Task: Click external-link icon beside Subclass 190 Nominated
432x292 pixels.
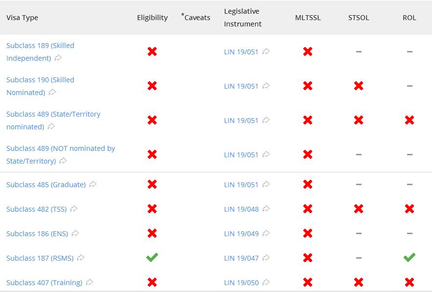Action: click(x=52, y=92)
